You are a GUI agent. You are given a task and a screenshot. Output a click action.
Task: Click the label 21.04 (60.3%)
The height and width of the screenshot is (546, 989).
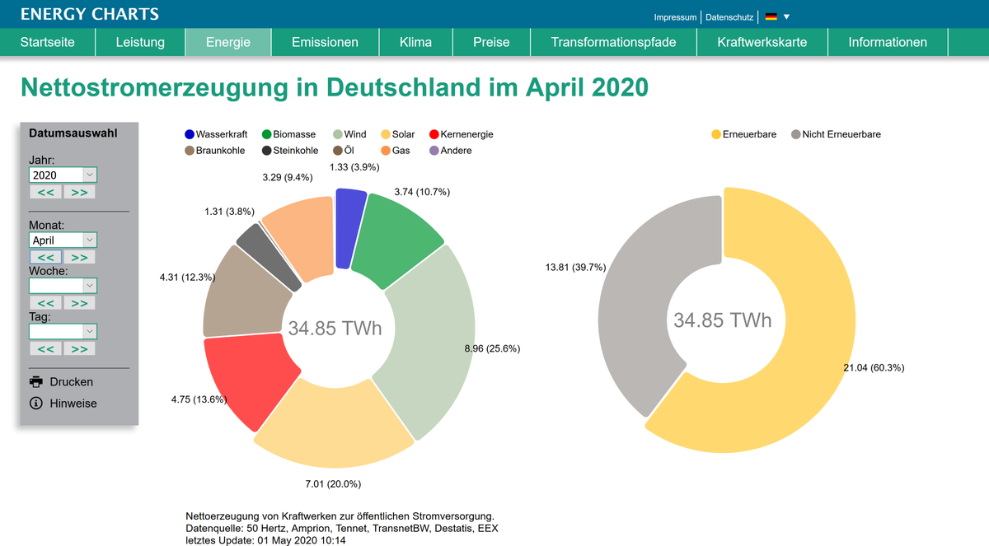tap(874, 367)
